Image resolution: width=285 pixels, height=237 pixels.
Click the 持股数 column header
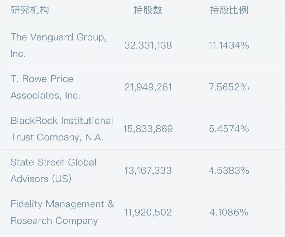(148, 11)
